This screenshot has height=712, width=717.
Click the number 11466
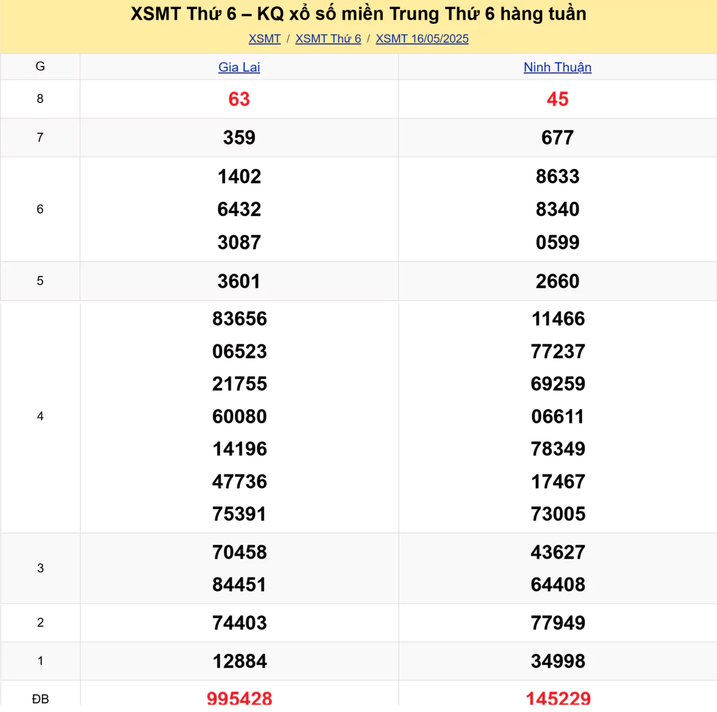558,319
